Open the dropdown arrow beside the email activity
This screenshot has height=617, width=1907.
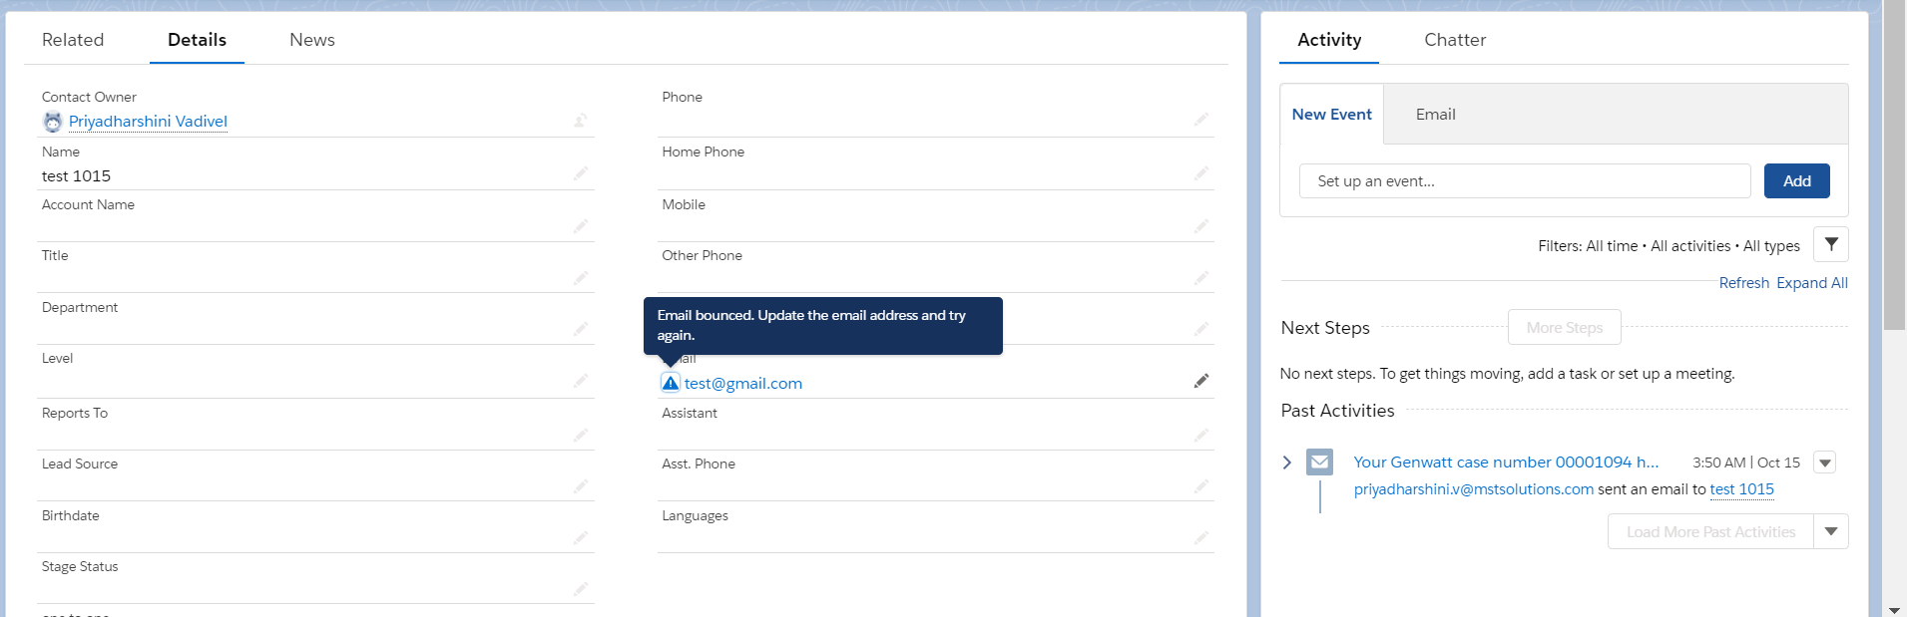[1825, 463]
